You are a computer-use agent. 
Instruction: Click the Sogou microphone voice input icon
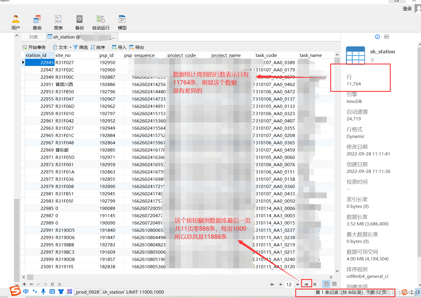click(43, 291)
